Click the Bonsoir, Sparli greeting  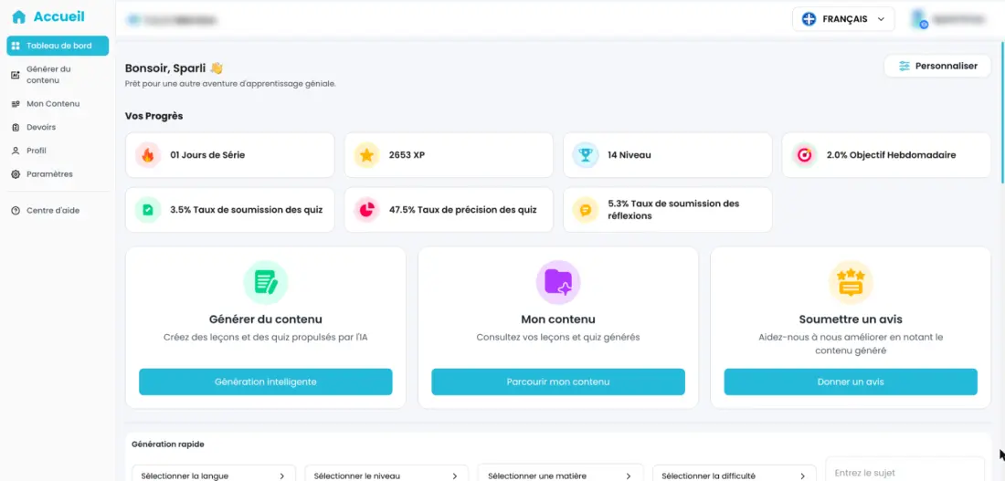pos(174,68)
